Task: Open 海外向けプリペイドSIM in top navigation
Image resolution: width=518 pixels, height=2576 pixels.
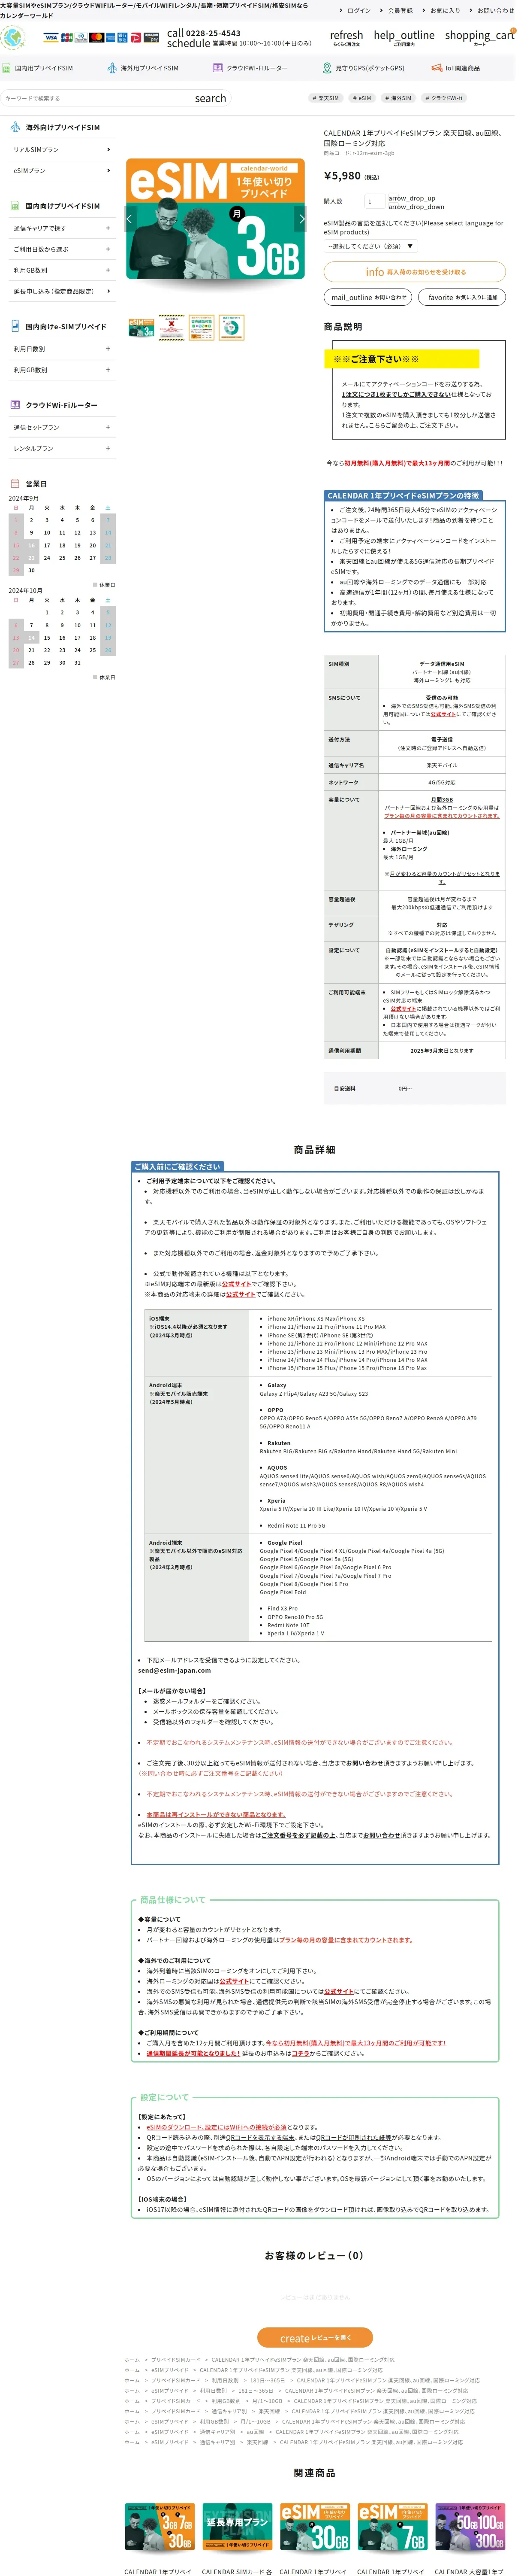Action: (x=143, y=68)
